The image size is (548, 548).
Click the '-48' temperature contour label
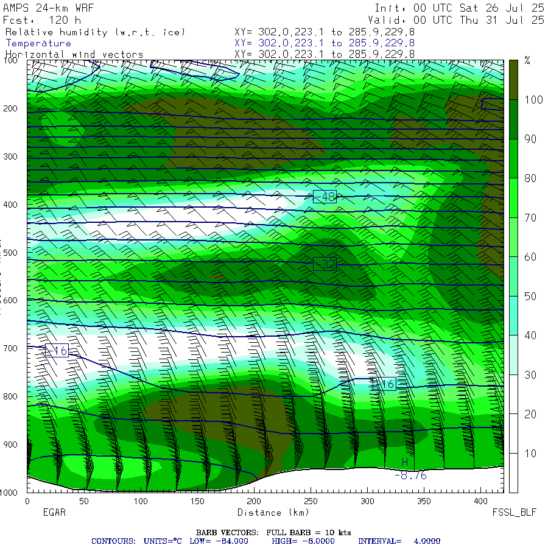coord(325,197)
